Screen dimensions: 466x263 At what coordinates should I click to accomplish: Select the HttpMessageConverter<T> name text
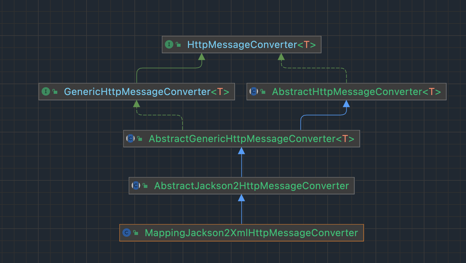pyautogui.click(x=251, y=45)
